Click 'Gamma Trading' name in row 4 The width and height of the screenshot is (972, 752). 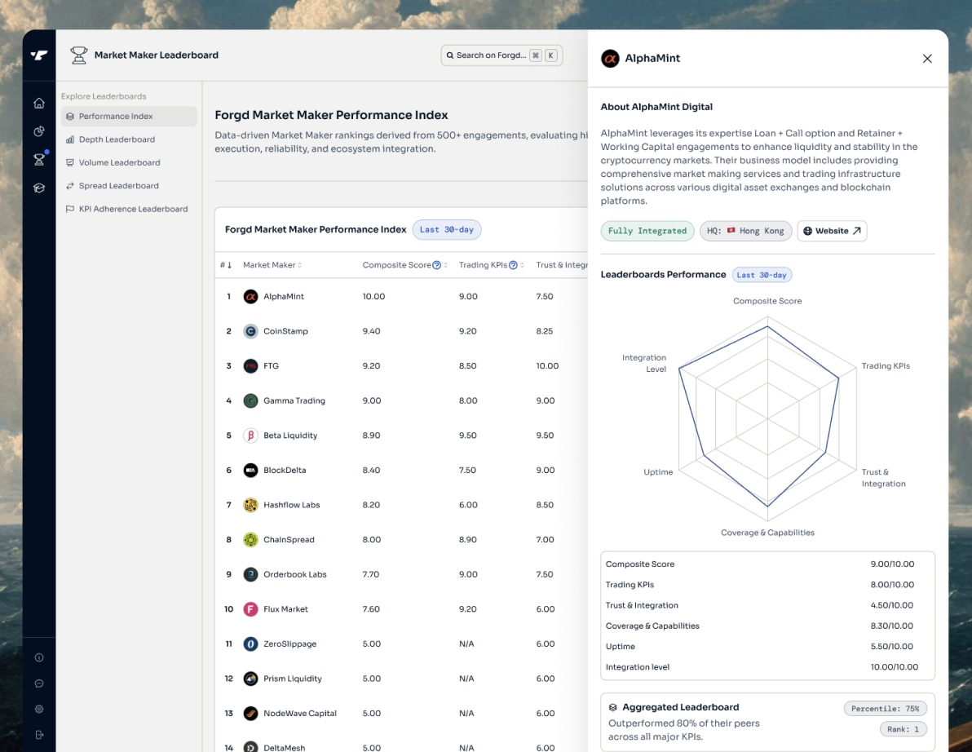click(294, 400)
